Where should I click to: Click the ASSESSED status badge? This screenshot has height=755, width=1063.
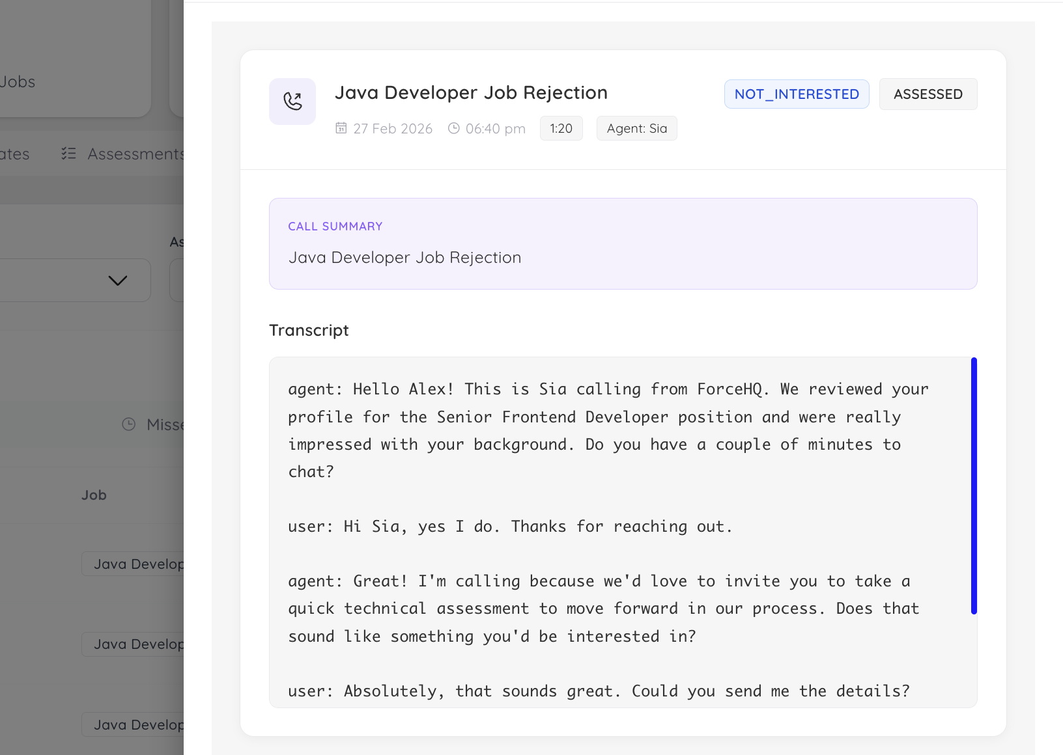click(928, 94)
